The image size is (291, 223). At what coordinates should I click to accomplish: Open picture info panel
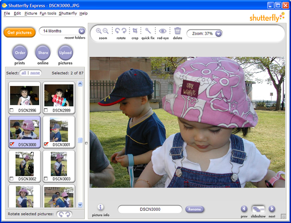[101, 207]
